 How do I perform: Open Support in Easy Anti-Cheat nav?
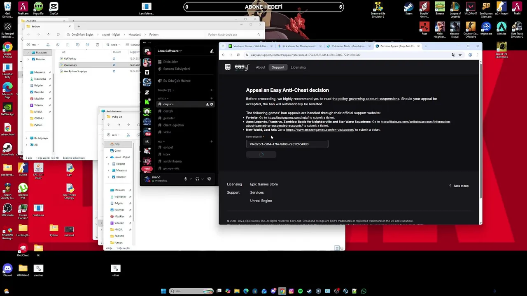278,67
